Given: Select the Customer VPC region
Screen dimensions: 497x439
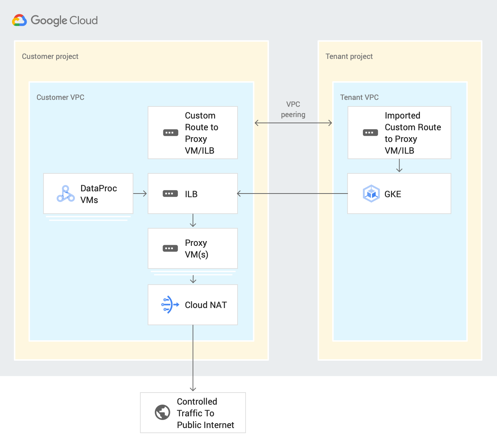Looking at the screenshot, I should coord(60,97).
